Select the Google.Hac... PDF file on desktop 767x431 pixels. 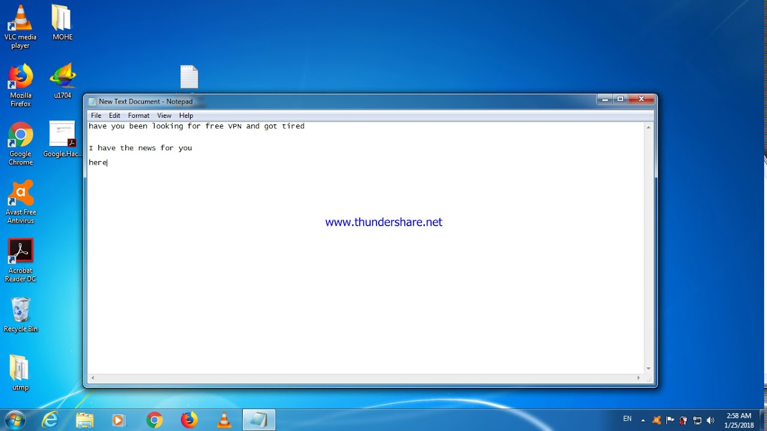coord(62,139)
